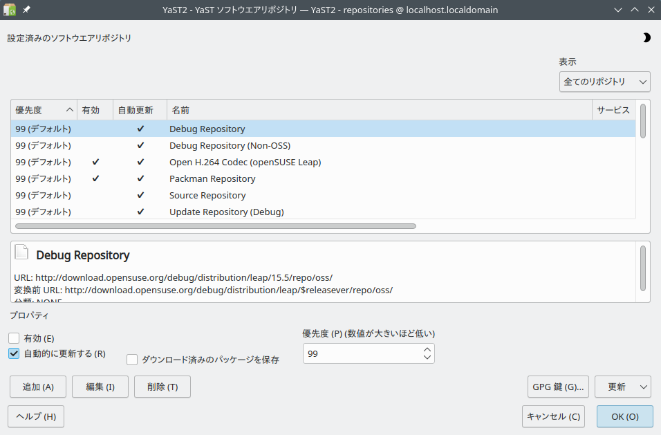Enable the 有効 (E) checkbox
The width and height of the screenshot is (661, 435).
point(14,338)
